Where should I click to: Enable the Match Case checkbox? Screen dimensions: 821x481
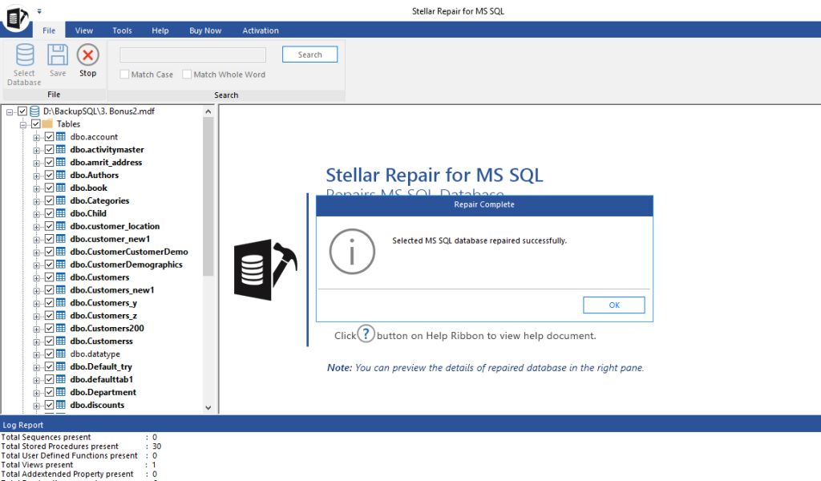(124, 74)
